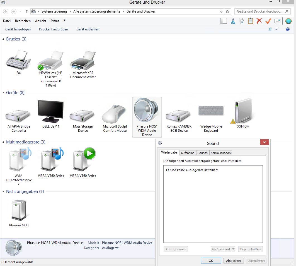Open the Ansicht menu
The width and height of the screenshot is (296, 266).
click(x=41, y=21)
